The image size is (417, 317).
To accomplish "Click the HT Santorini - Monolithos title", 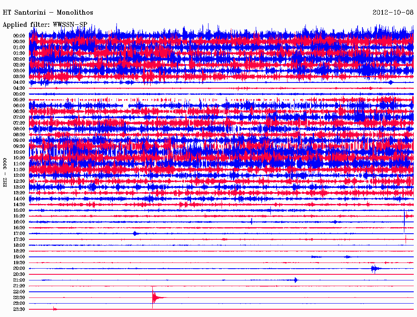I will point(48,13).
